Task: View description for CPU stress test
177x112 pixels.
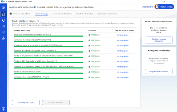Action: pos(123,72)
